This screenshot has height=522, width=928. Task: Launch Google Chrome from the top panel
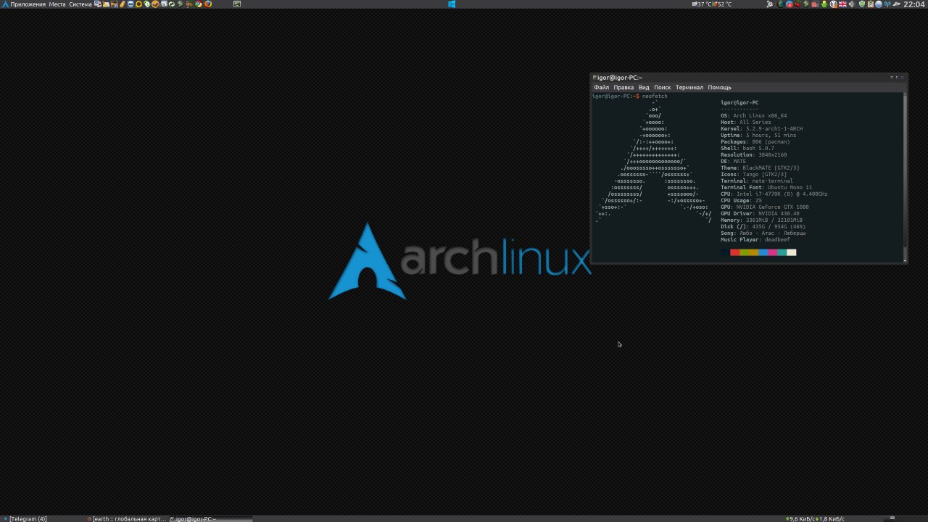(x=199, y=4)
